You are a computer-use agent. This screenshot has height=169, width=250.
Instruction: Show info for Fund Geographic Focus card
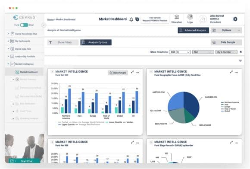(x=151, y=71)
